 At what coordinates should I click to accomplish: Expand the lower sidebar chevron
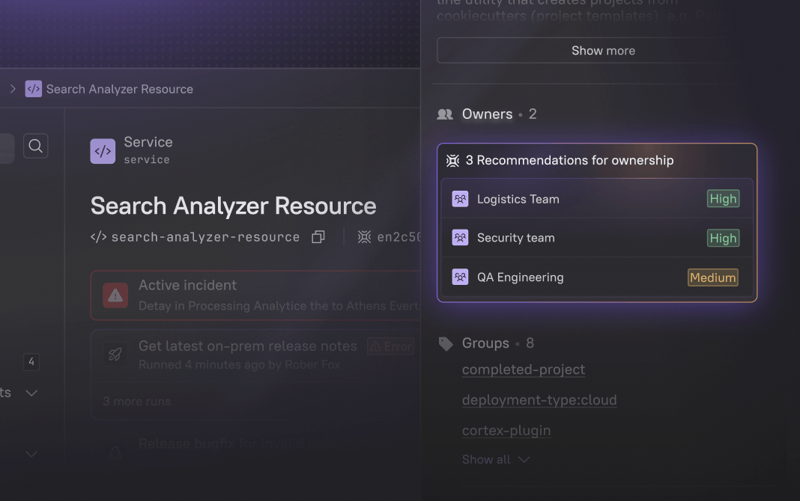pos(31,454)
